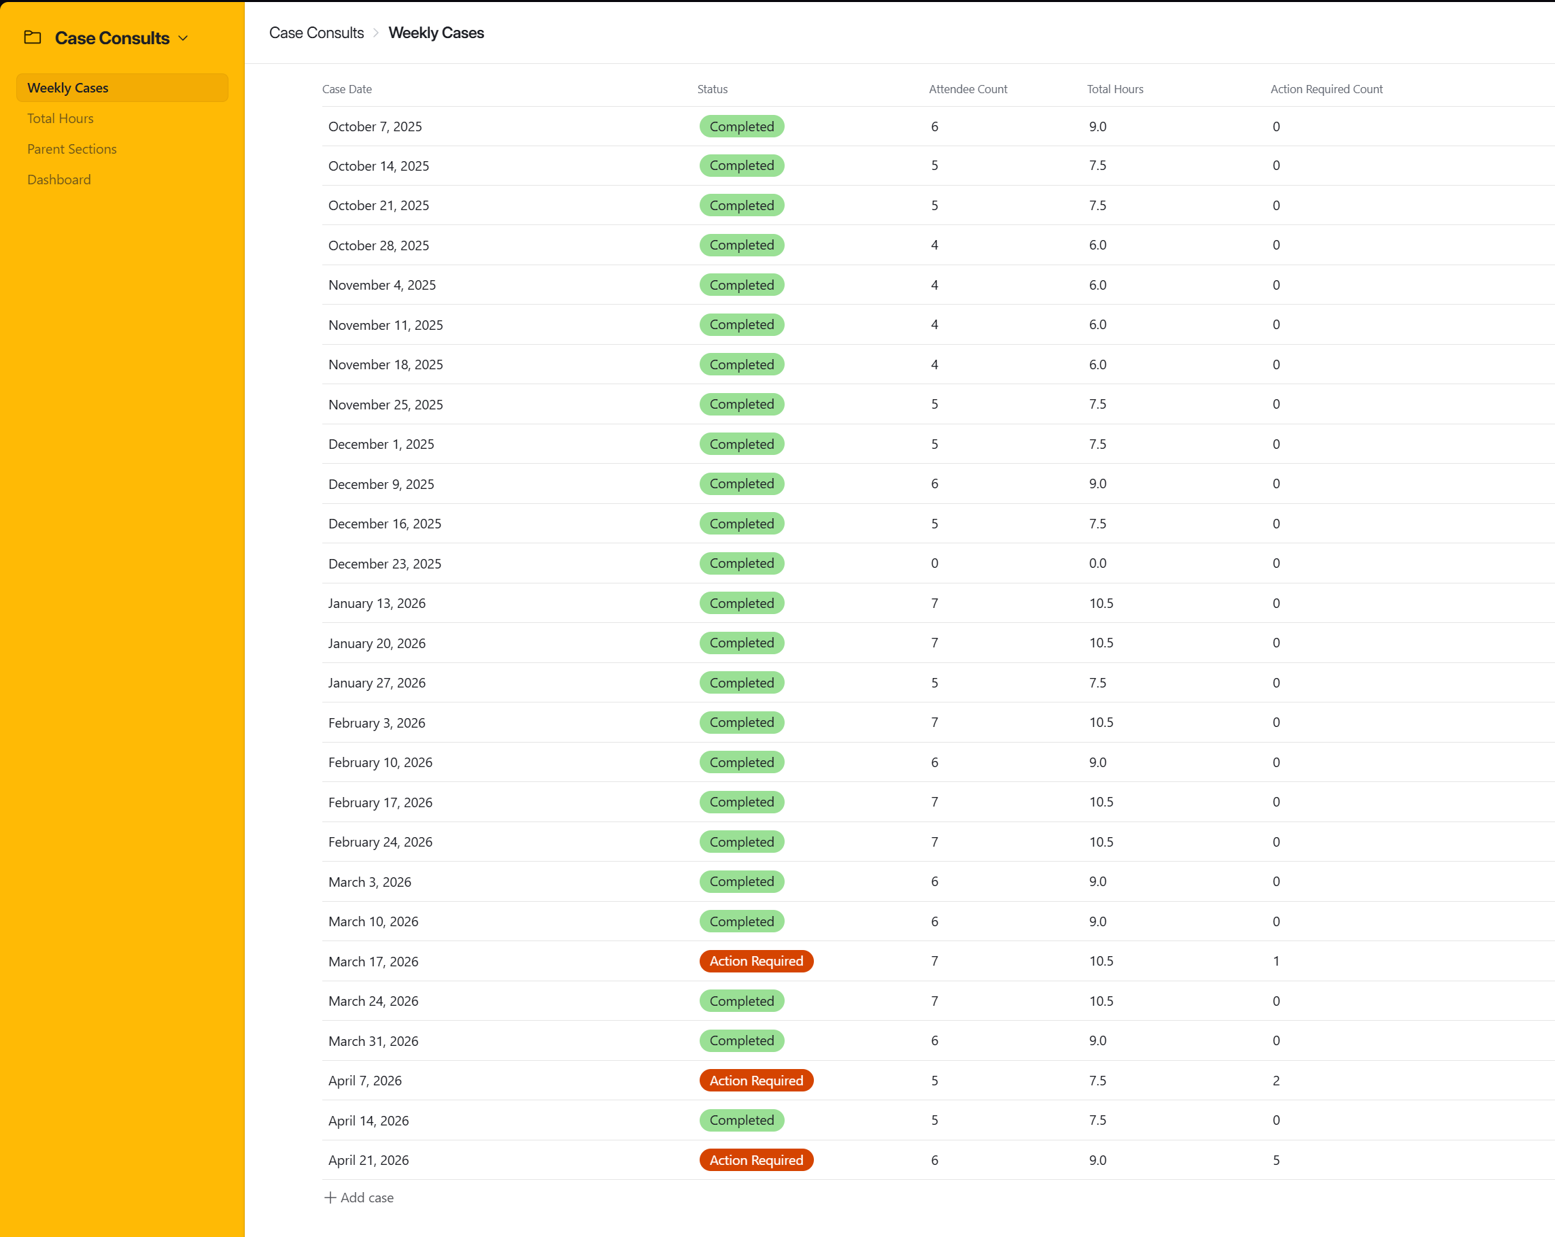Click the Action Required Count column header

point(1327,90)
